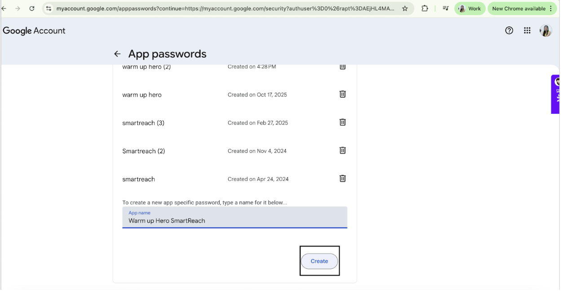Open the Chrome extensions puzzle icon

coord(425,9)
